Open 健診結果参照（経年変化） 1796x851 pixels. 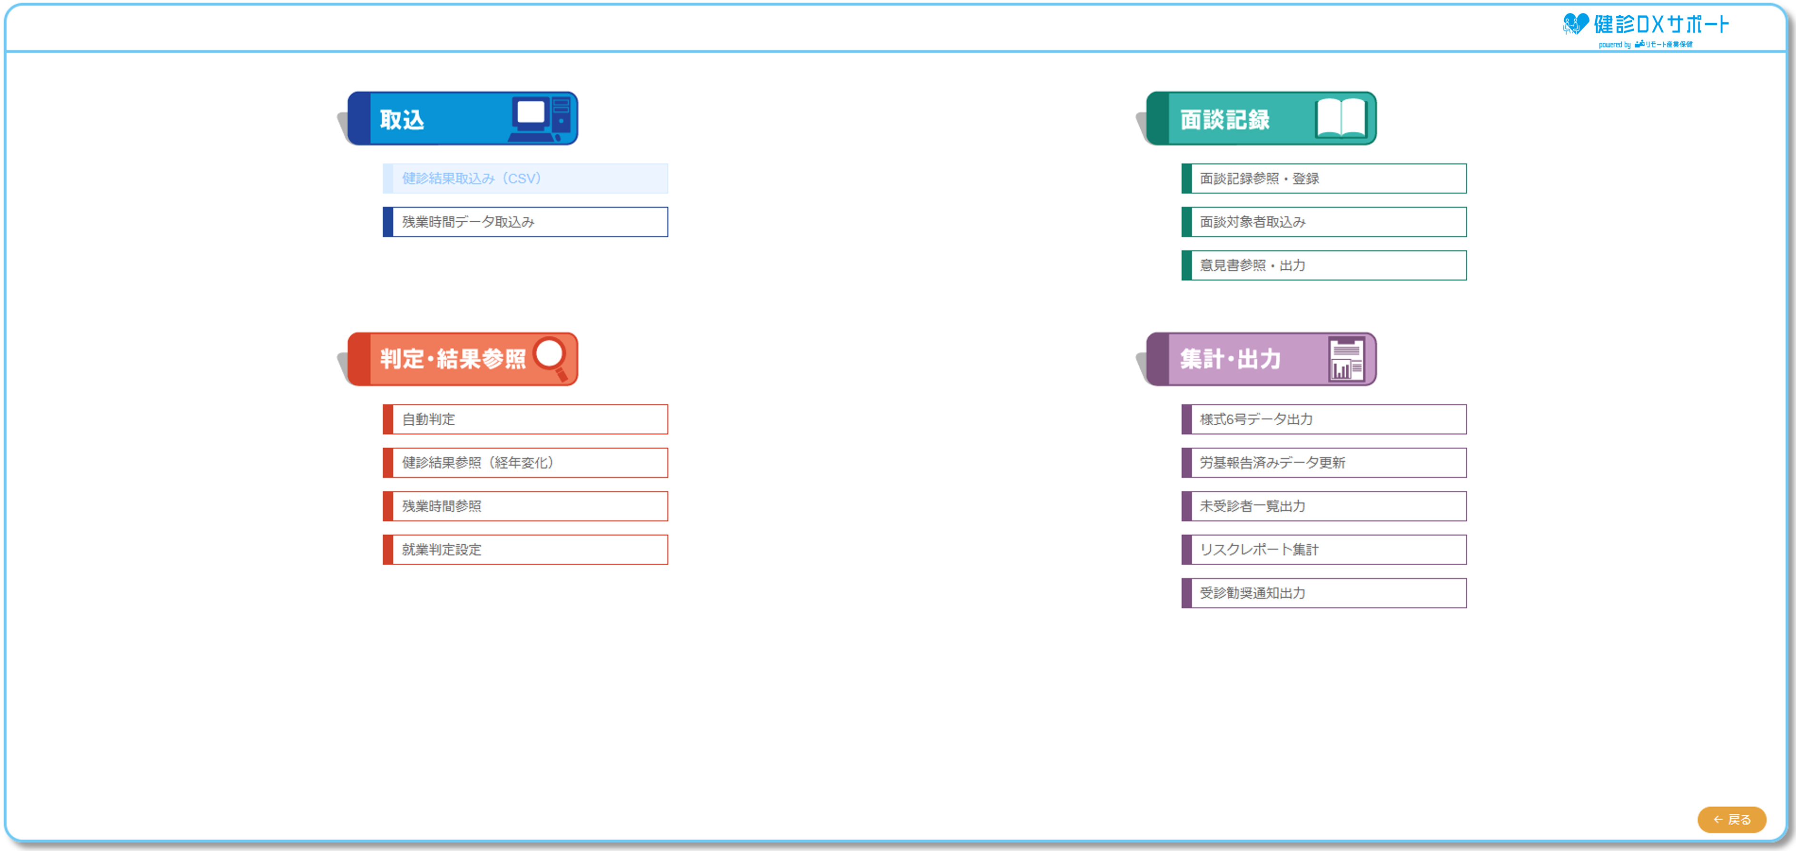[525, 463]
